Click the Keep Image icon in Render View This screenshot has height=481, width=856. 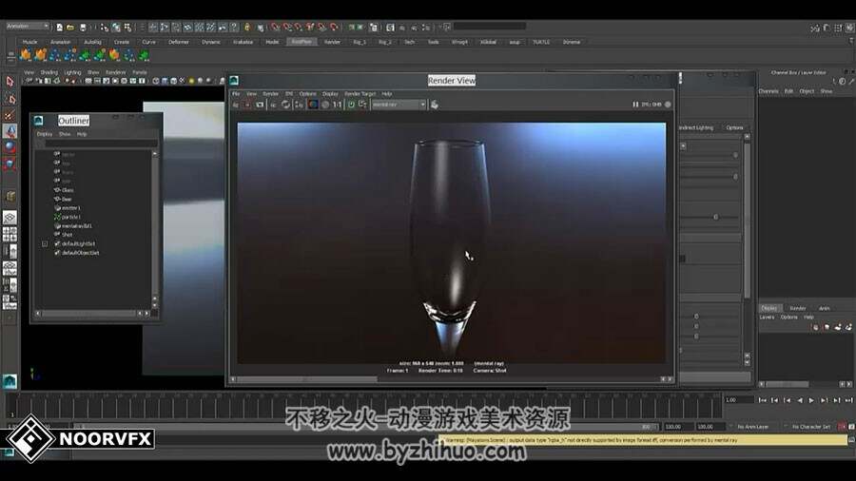click(352, 105)
